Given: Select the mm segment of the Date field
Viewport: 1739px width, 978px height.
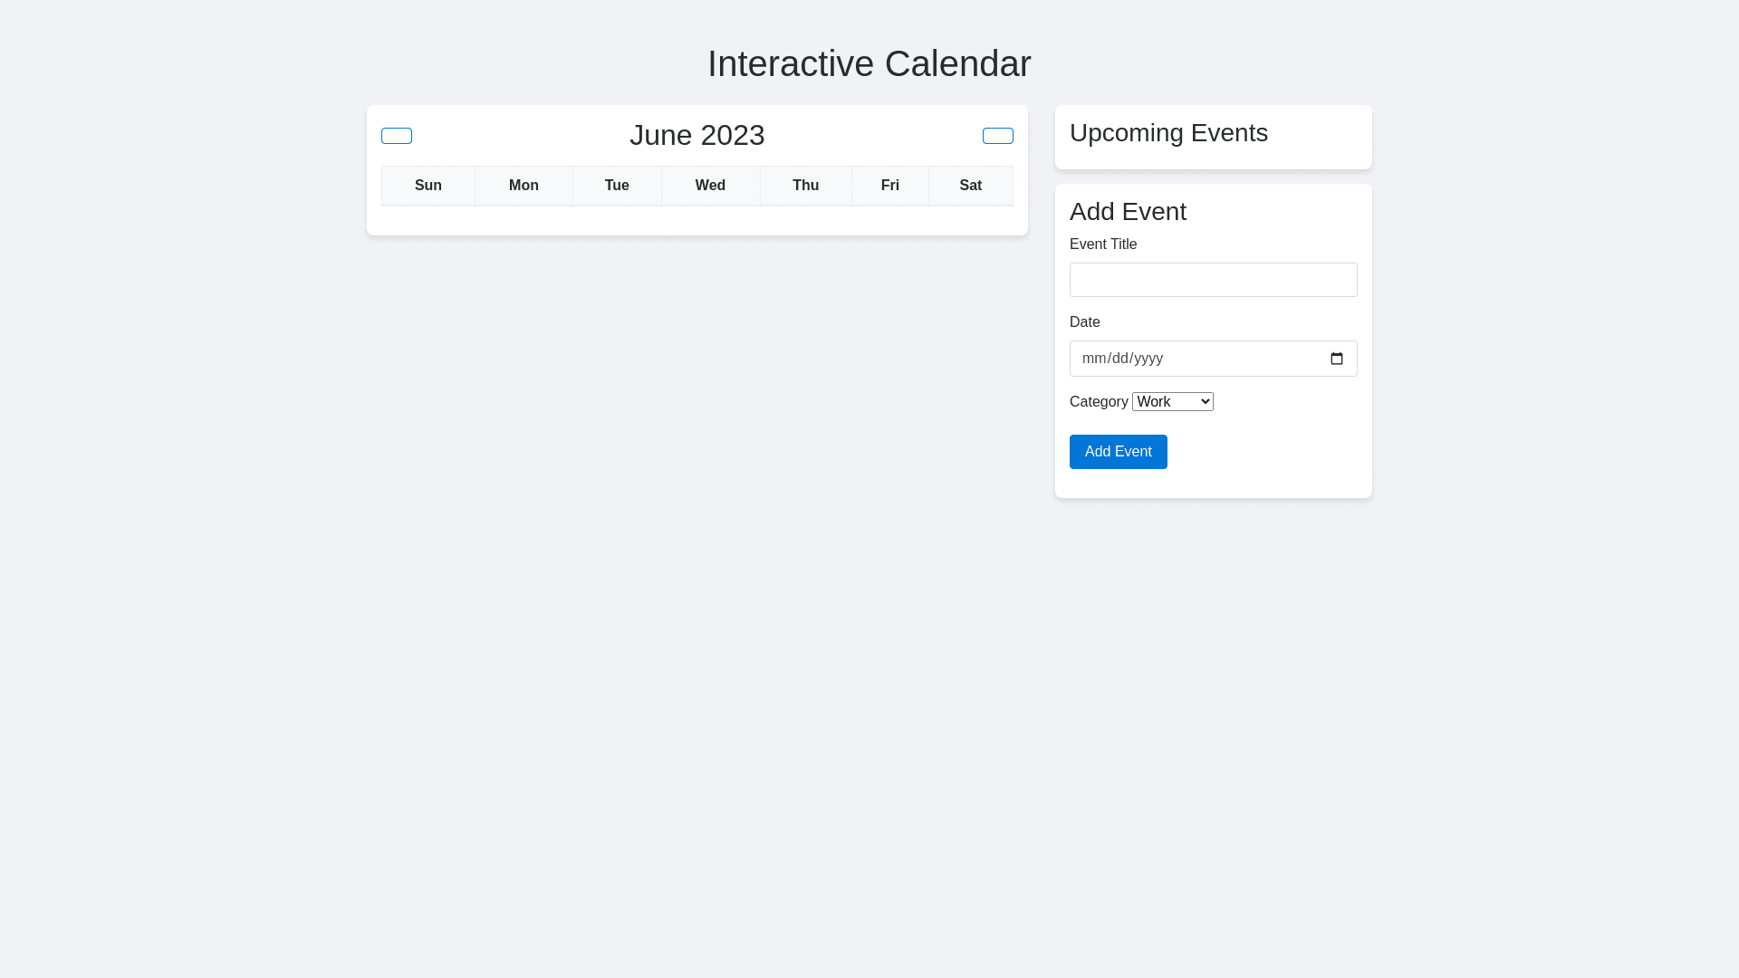Looking at the screenshot, I should tap(1093, 359).
